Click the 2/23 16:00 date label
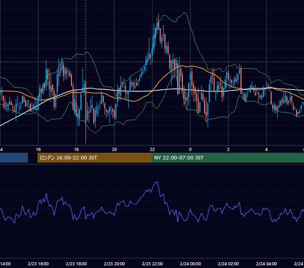304x268 pixels. [x=38, y=264]
